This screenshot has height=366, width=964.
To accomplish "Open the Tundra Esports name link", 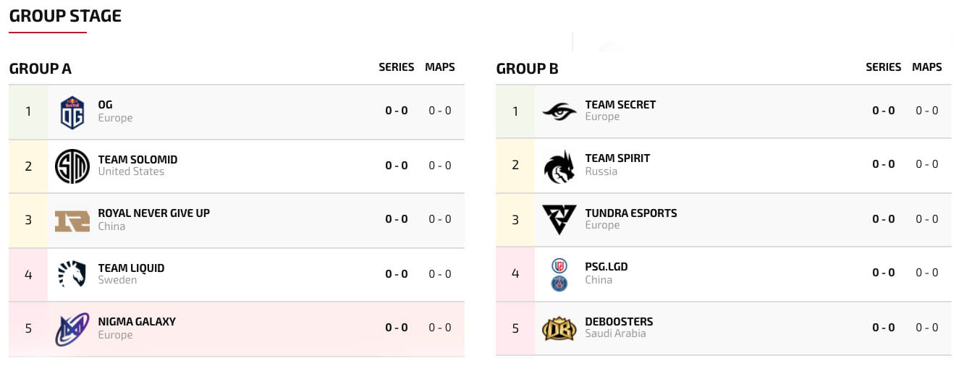I will pyautogui.click(x=631, y=213).
